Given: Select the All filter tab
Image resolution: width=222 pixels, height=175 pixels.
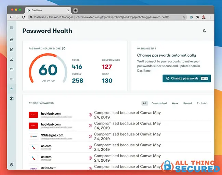Looking at the screenshot, I should click(x=144, y=103).
